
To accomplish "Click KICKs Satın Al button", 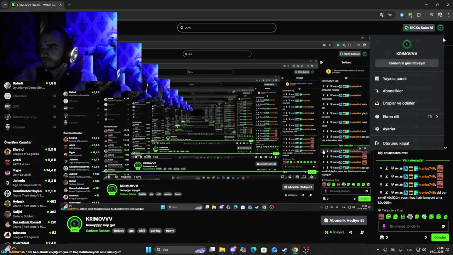I will pos(419,28).
